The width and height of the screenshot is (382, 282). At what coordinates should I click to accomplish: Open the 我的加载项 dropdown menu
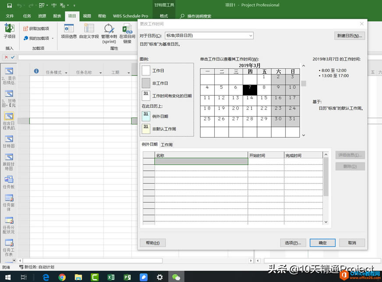pyautogui.click(x=53, y=39)
